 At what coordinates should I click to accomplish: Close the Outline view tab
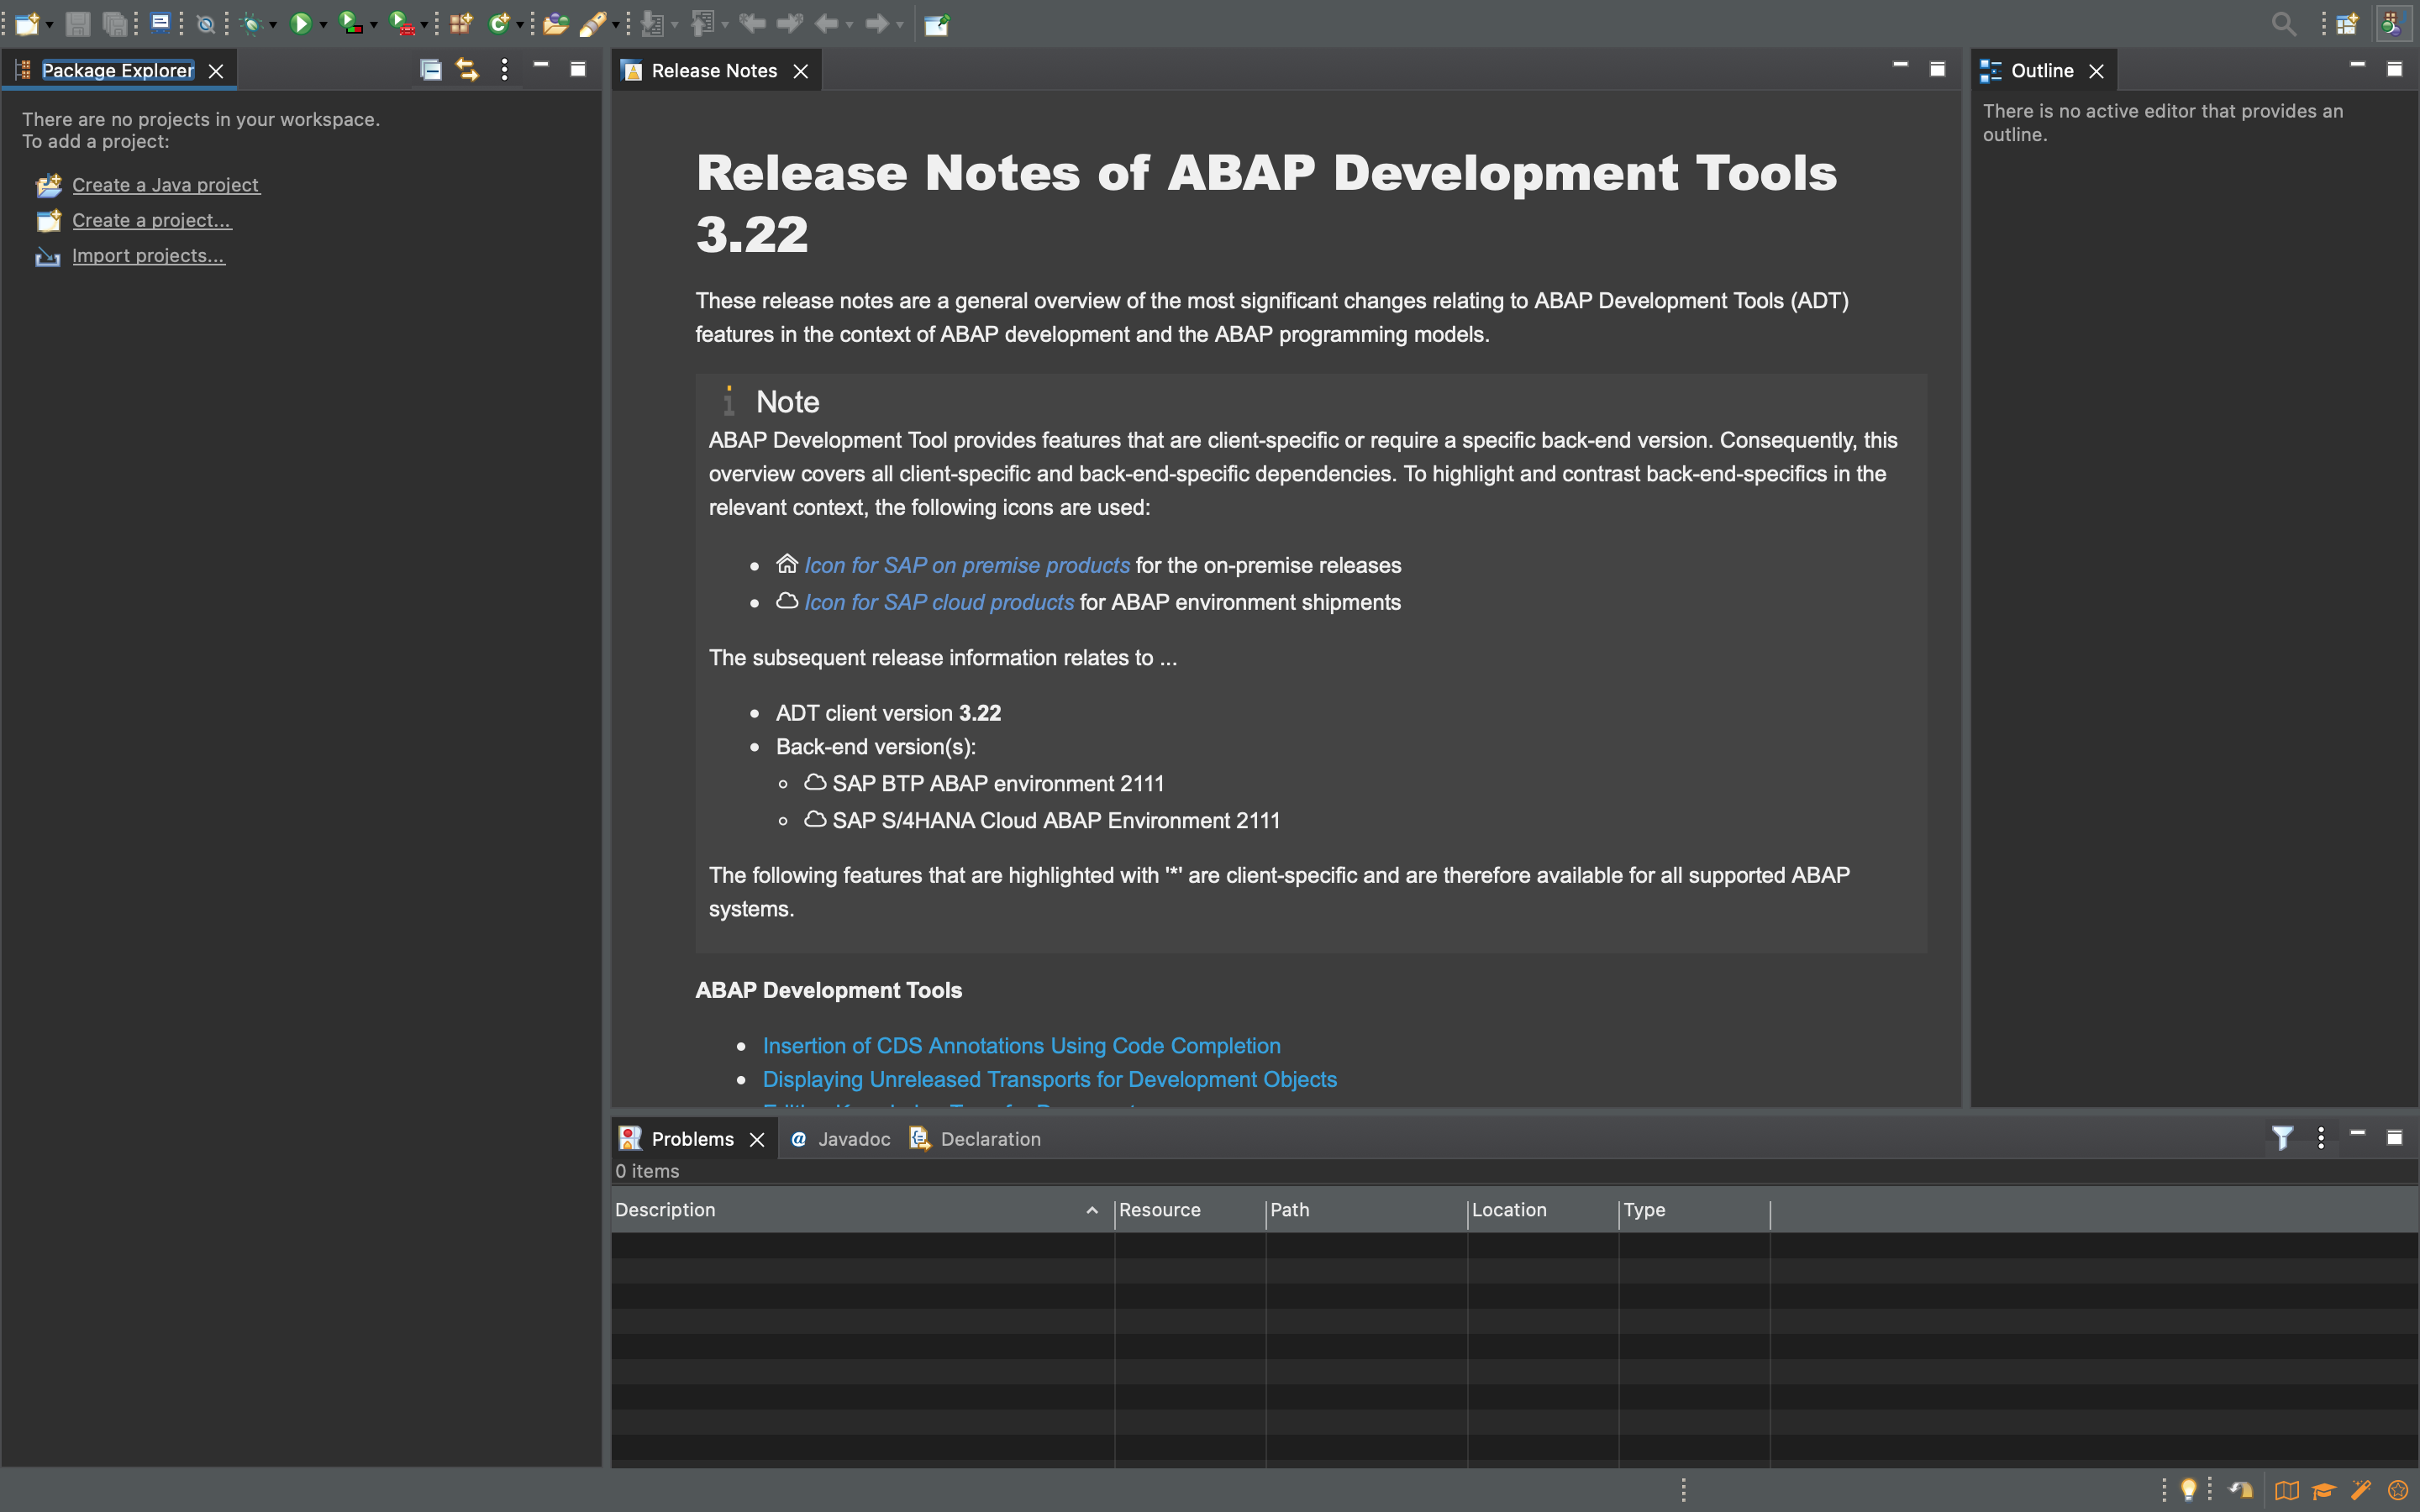(x=2096, y=71)
